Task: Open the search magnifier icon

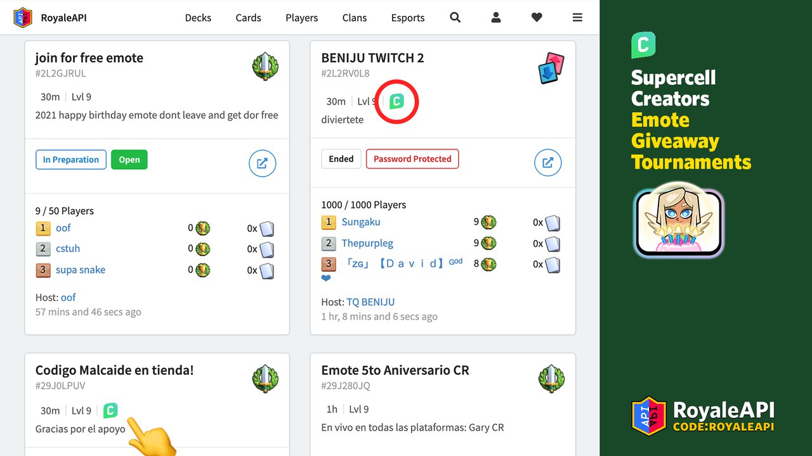Action: click(x=455, y=17)
